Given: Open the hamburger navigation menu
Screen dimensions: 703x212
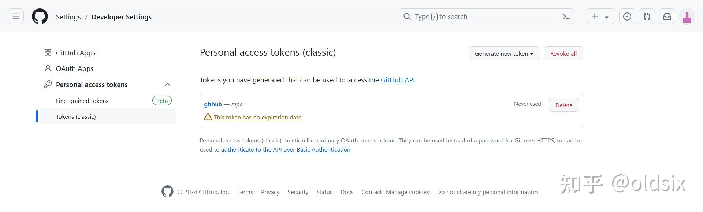Looking at the screenshot, I should 15,16.
